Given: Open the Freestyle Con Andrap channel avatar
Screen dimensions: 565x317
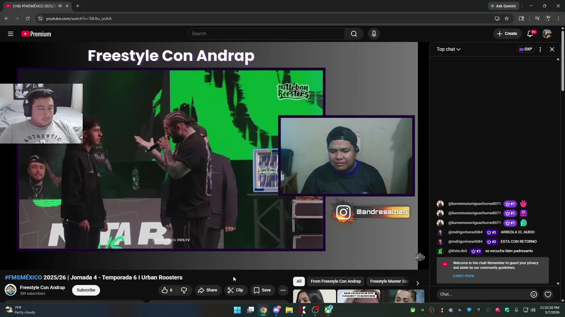Looking at the screenshot, I should (x=11, y=290).
